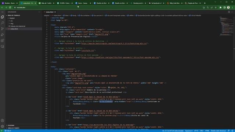Click the notifications bell in status bar

pyautogui.click(x=232, y=131)
